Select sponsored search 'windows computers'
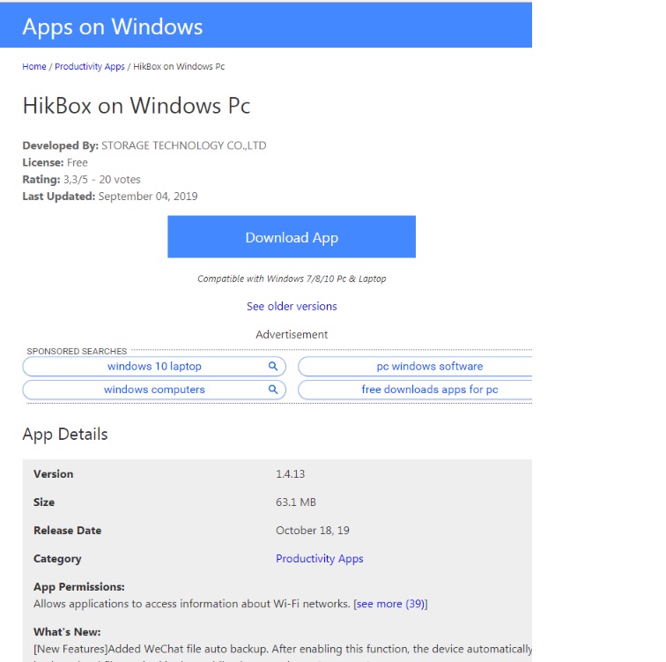Screen dimensions: 666x662 (x=154, y=390)
